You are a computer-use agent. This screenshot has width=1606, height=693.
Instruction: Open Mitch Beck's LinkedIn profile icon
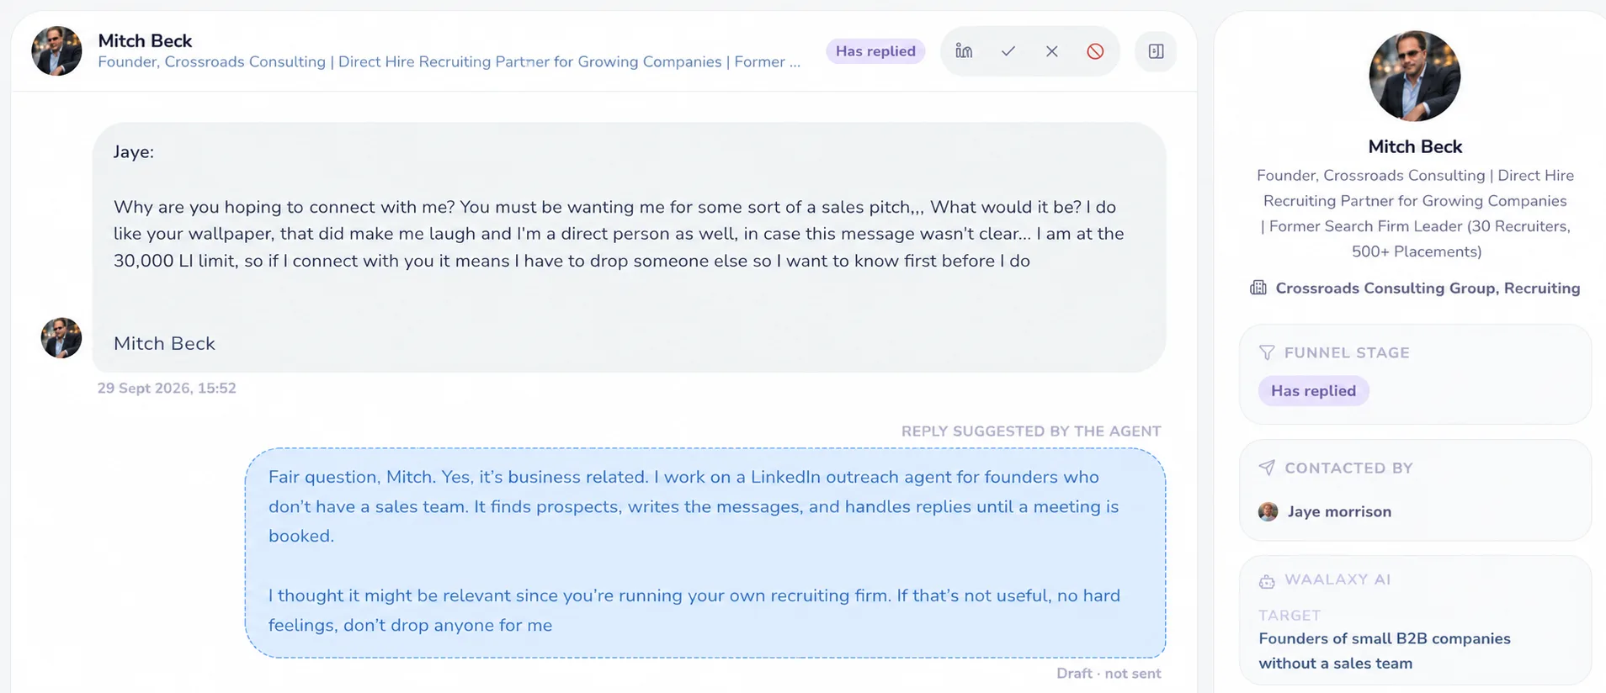tap(964, 51)
